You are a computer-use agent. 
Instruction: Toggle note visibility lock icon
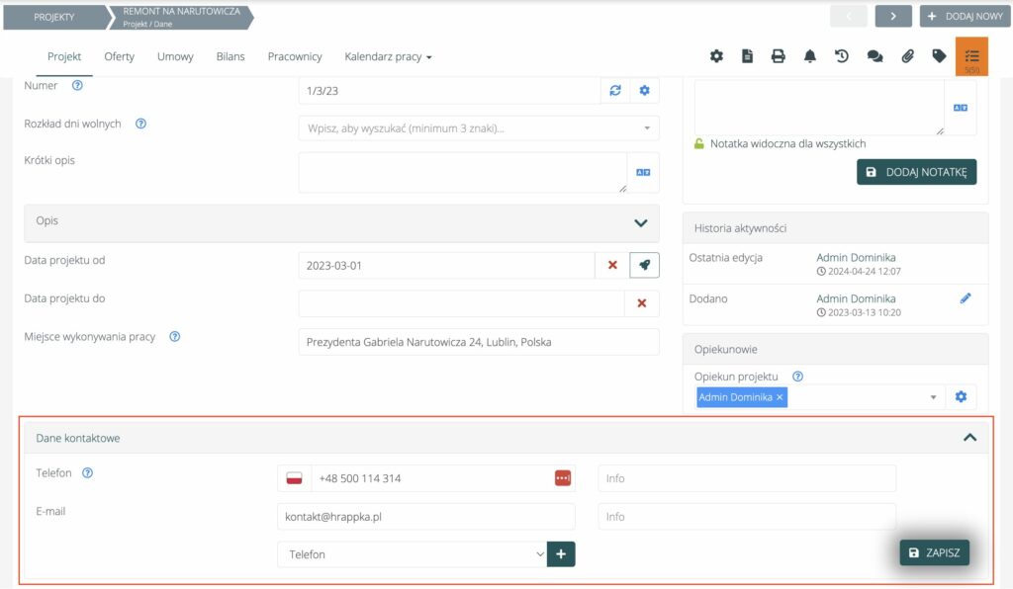click(x=699, y=144)
